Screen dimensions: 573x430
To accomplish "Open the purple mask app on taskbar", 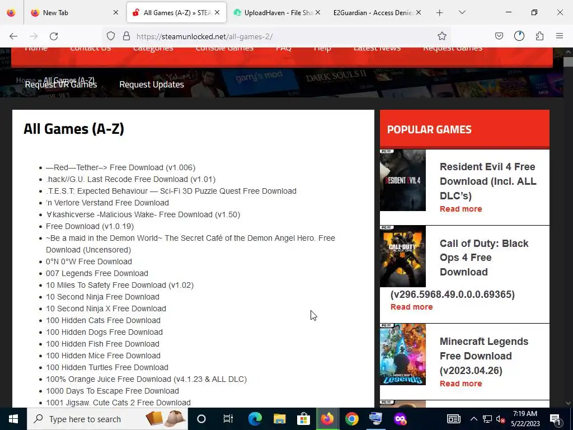I will [400, 419].
